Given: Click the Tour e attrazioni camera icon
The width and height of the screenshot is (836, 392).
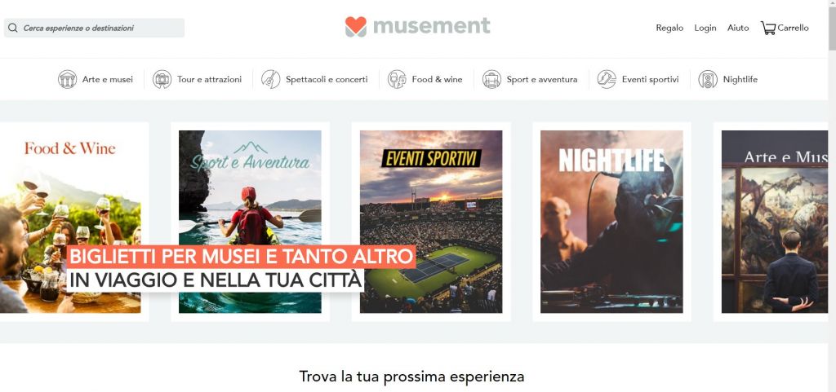Looking at the screenshot, I should pos(162,79).
